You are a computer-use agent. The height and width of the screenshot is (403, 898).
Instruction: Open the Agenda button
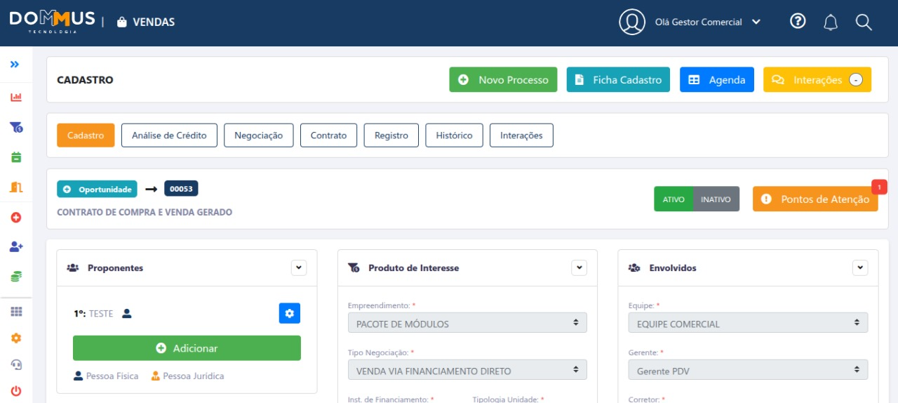click(717, 80)
